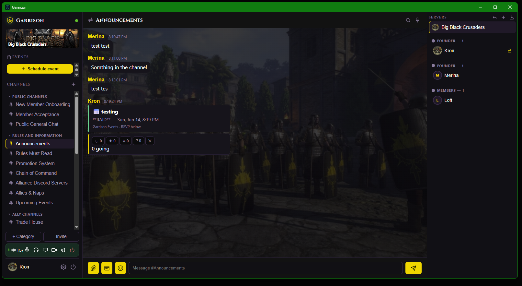Toggle screen sharing monitor icon
The height and width of the screenshot is (286, 522).
pyautogui.click(x=45, y=250)
